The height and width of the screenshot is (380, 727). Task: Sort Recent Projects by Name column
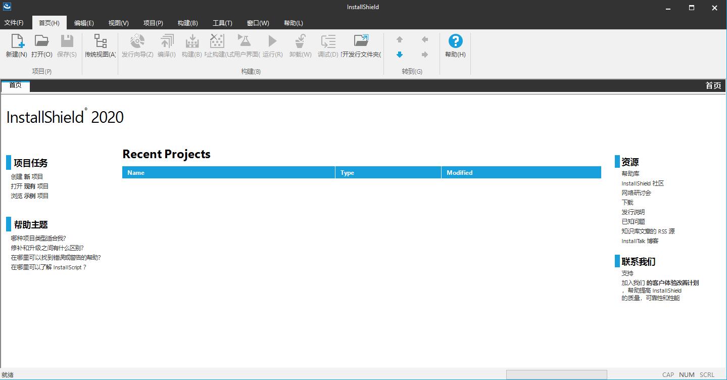pos(228,172)
